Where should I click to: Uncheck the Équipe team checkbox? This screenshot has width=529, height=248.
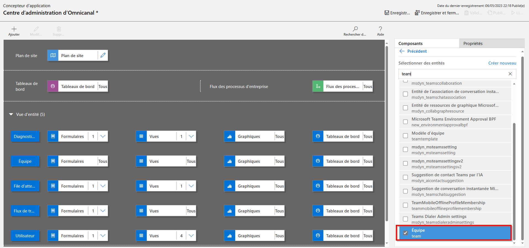click(x=405, y=233)
